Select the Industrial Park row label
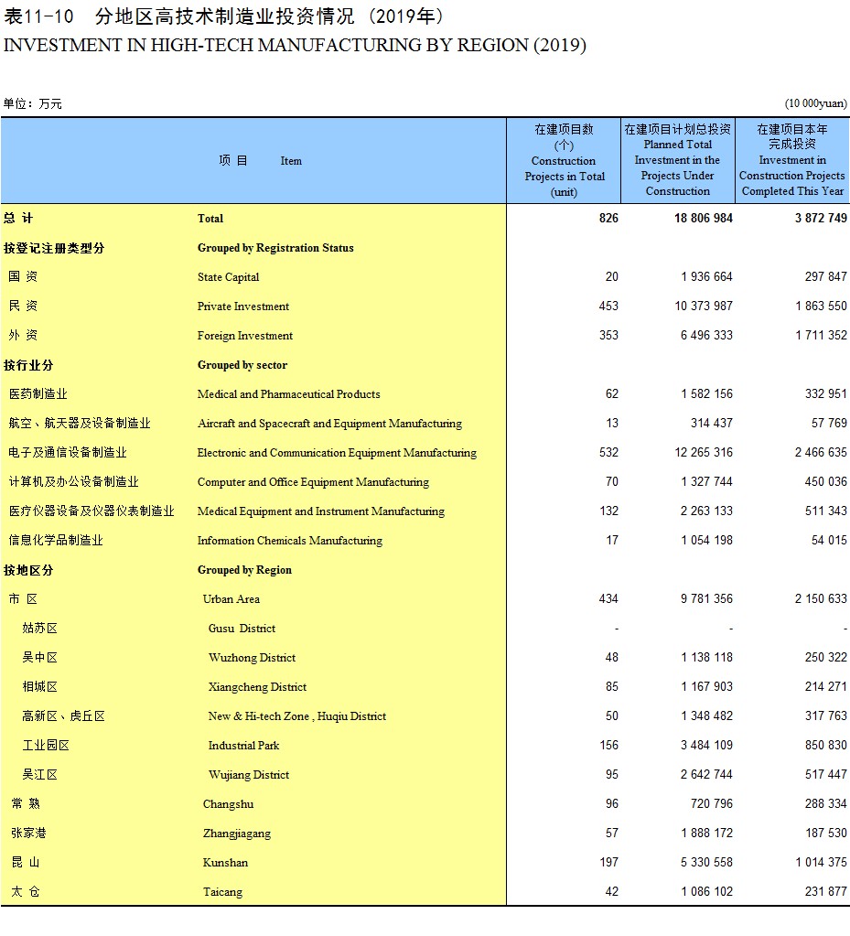 click(x=243, y=745)
